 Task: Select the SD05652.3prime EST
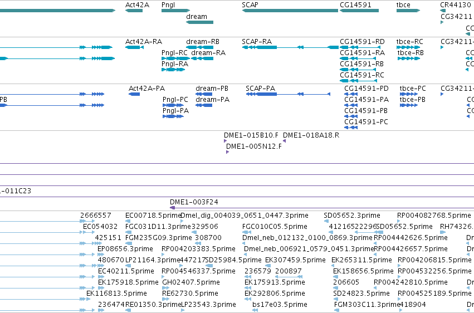(326, 221)
